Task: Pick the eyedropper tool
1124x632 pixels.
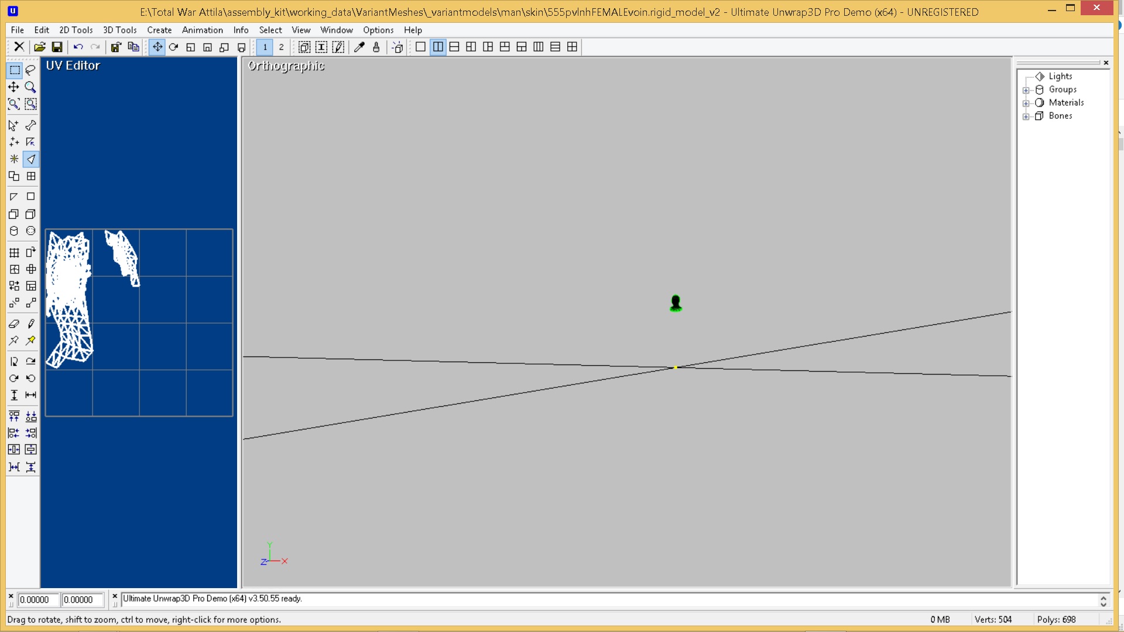Action: click(359, 47)
